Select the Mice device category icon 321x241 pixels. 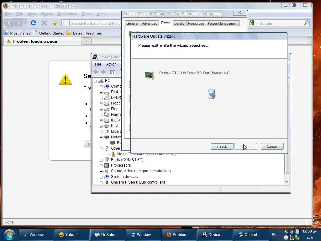tap(107, 131)
